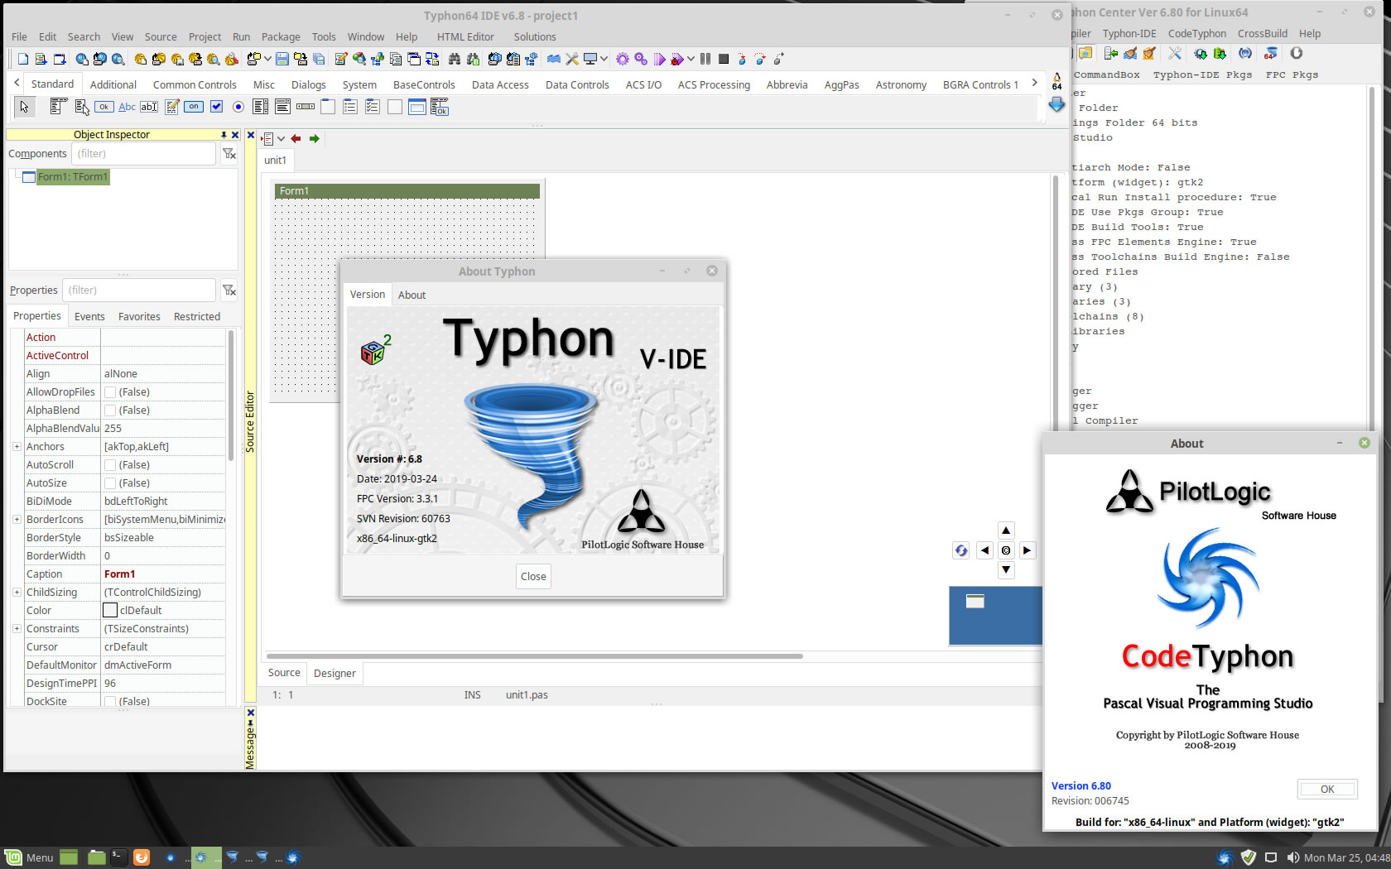
Task: Toggle the DockSite checkbox
Action: [x=110, y=701]
